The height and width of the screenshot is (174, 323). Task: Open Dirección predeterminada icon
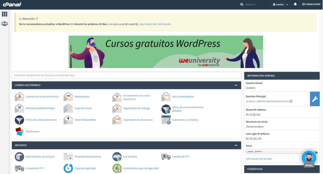19,108
